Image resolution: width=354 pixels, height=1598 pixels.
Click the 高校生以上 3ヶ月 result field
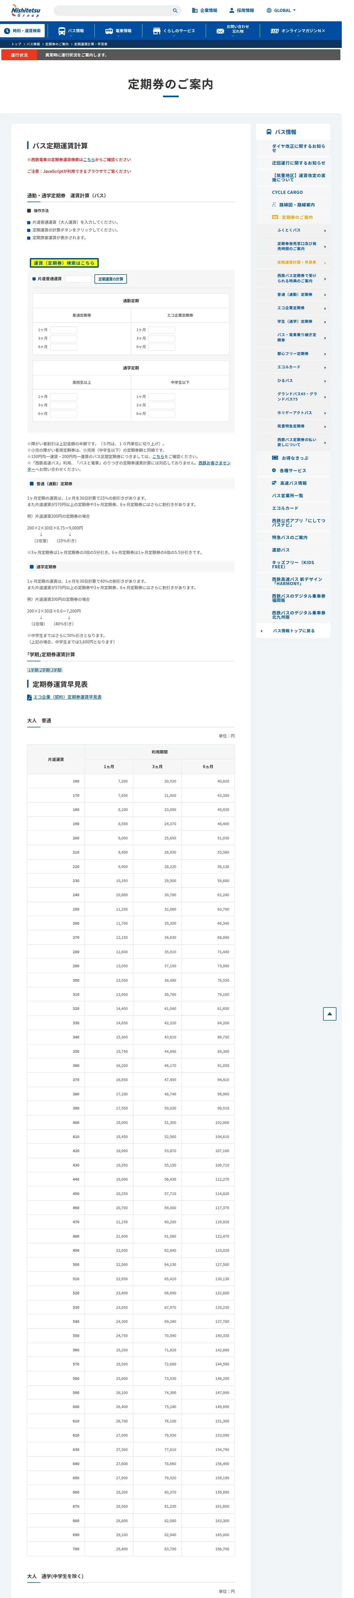coord(64,405)
